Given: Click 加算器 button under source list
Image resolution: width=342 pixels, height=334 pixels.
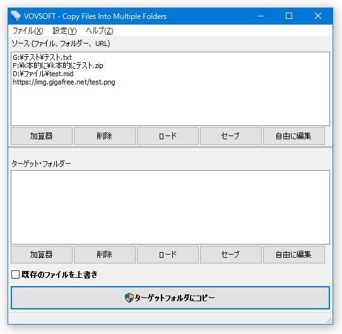Looking at the screenshot, I should pyautogui.click(x=42, y=136).
